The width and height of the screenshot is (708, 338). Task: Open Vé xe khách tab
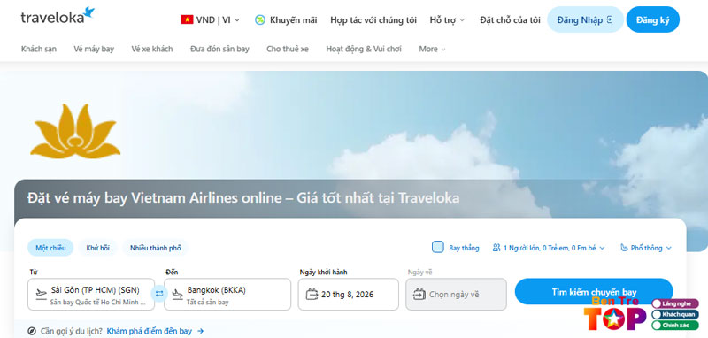pyautogui.click(x=152, y=49)
